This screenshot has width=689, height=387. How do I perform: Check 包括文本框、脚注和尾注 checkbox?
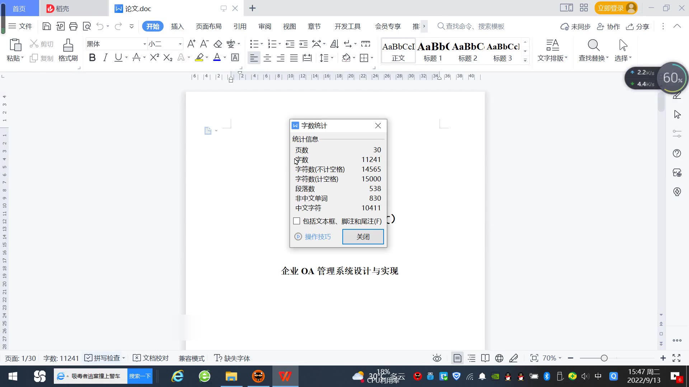coord(296,221)
